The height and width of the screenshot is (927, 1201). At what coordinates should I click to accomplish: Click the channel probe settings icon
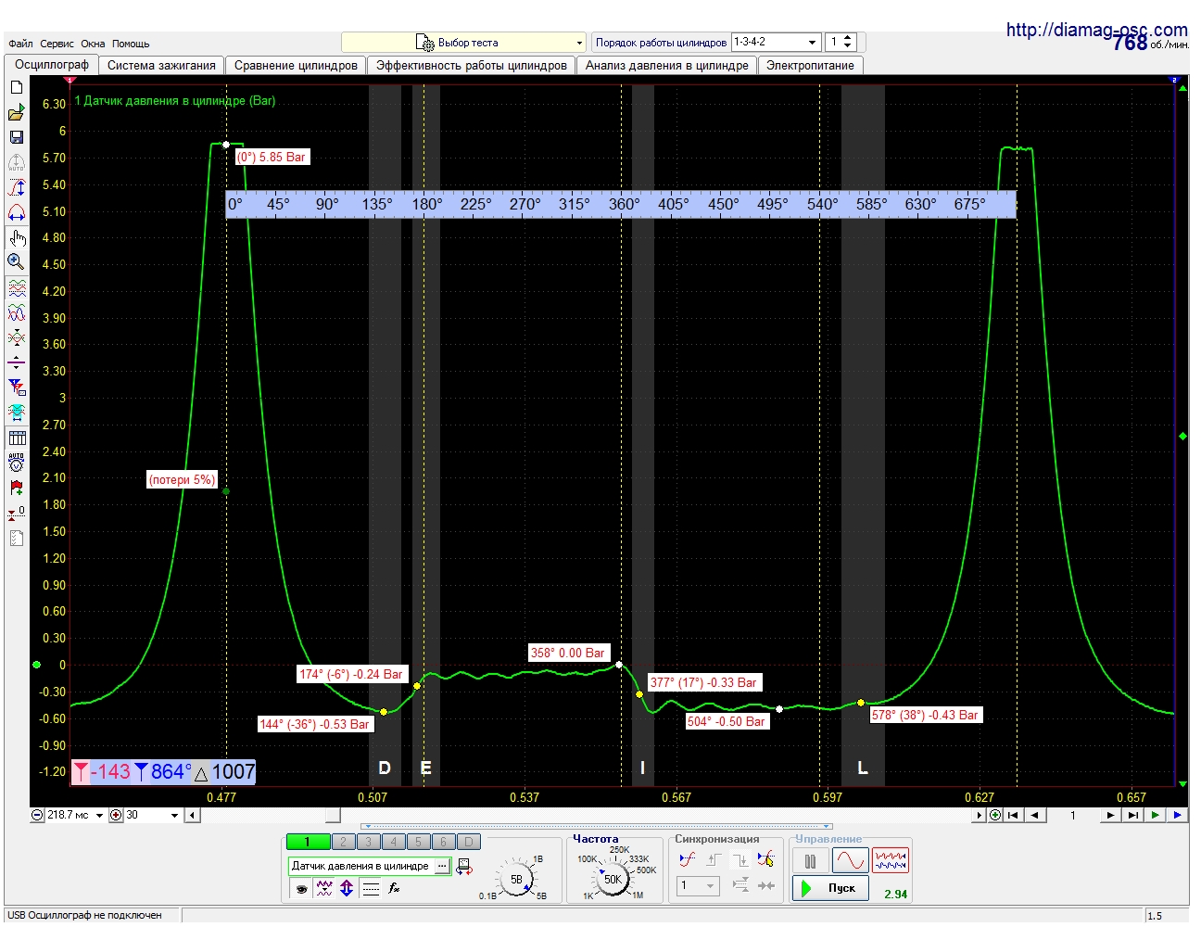pyautogui.click(x=464, y=866)
